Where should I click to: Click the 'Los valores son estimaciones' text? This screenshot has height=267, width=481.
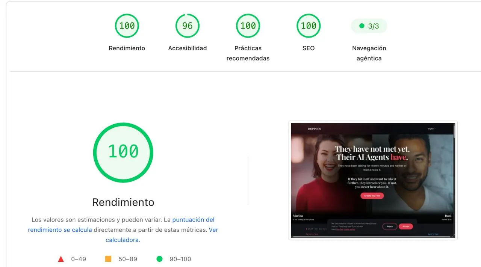(x=73, y=220)
